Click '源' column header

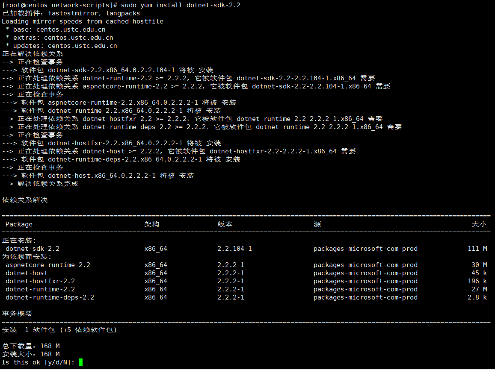pos(317,224)
